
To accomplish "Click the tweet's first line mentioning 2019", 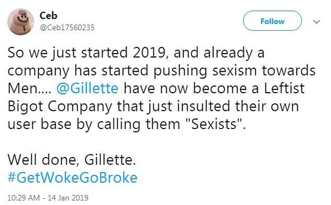I will point(136,53).
